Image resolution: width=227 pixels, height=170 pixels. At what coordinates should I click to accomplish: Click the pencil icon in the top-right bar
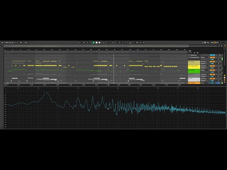(x=203, y=42)
